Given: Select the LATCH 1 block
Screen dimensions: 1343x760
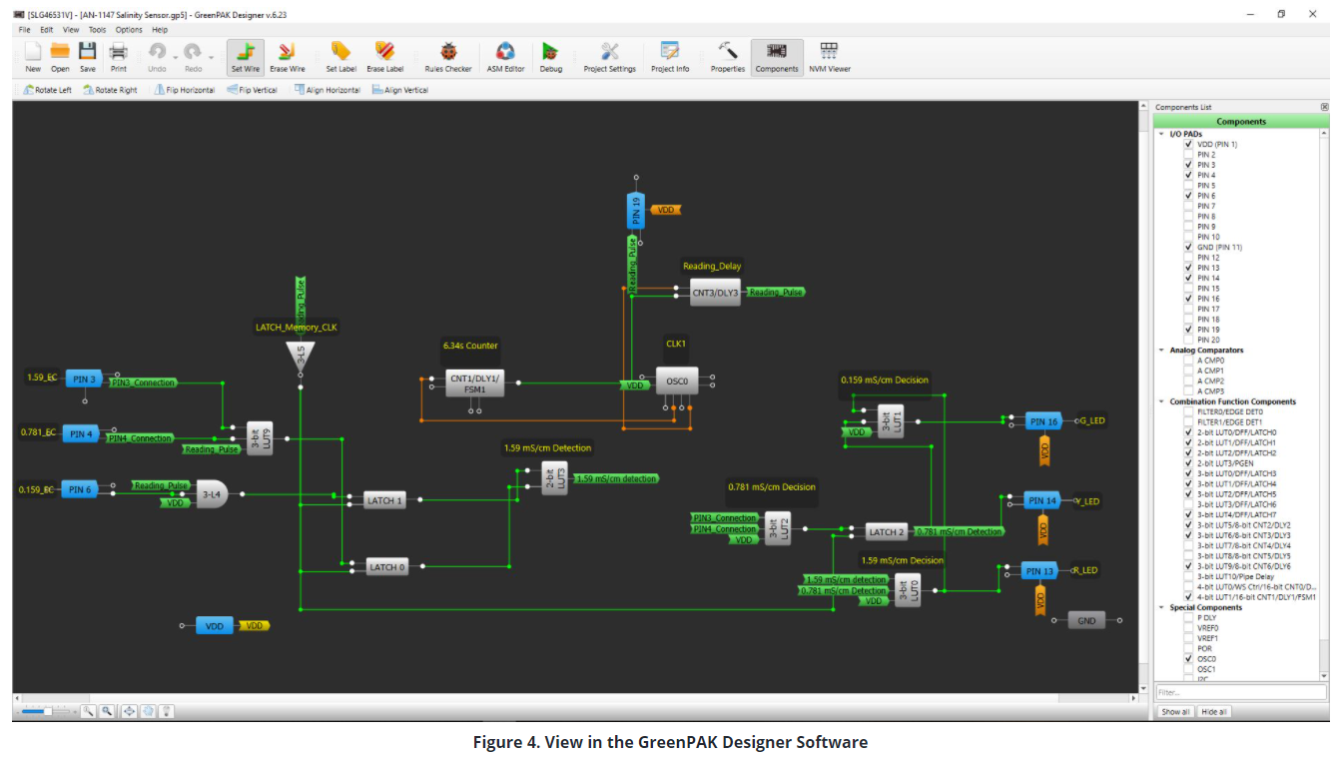Looking at the screenshot, I should click(x=384, y=500).
